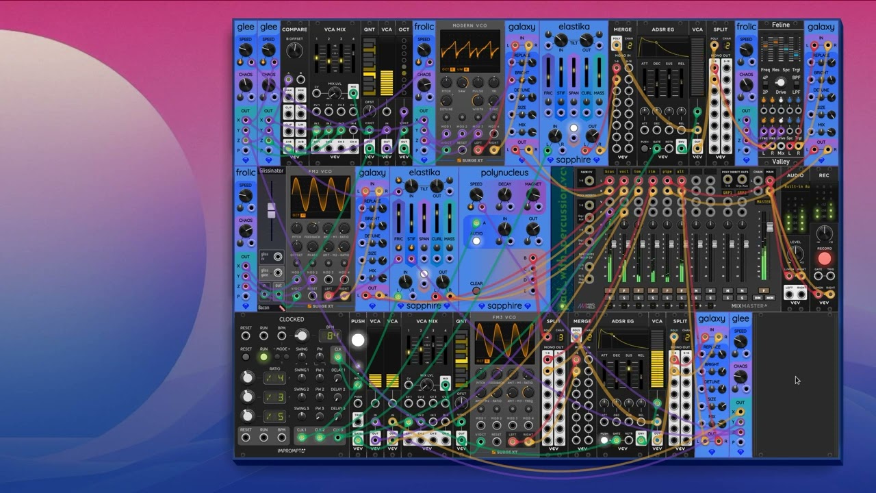Select the bras track label on MixMaster
Viewport: 876px width, 493px height.
pos(610,172)
